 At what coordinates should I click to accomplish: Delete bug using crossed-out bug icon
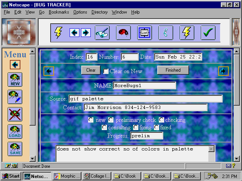click(x=15, y=114)
